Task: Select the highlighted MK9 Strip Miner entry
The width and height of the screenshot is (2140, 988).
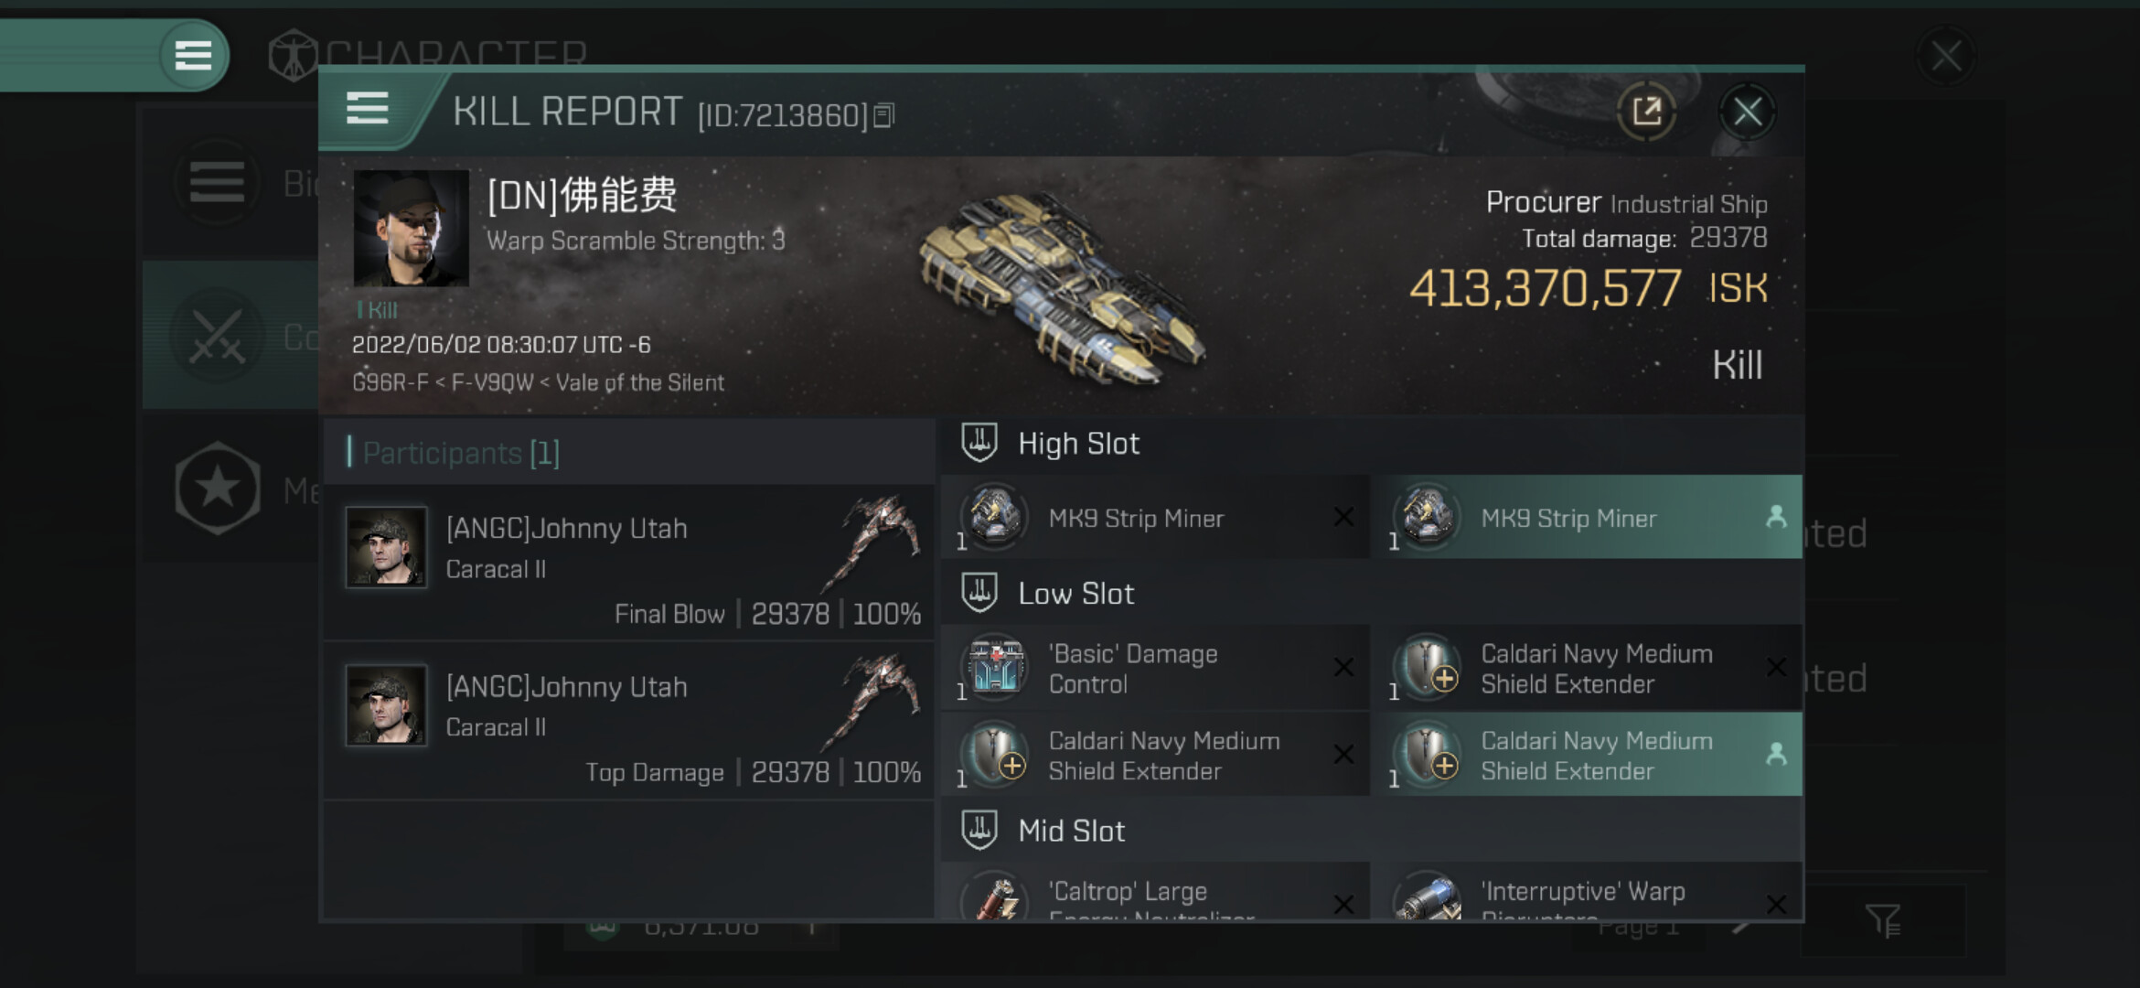Action: [x=1591, y=518]
